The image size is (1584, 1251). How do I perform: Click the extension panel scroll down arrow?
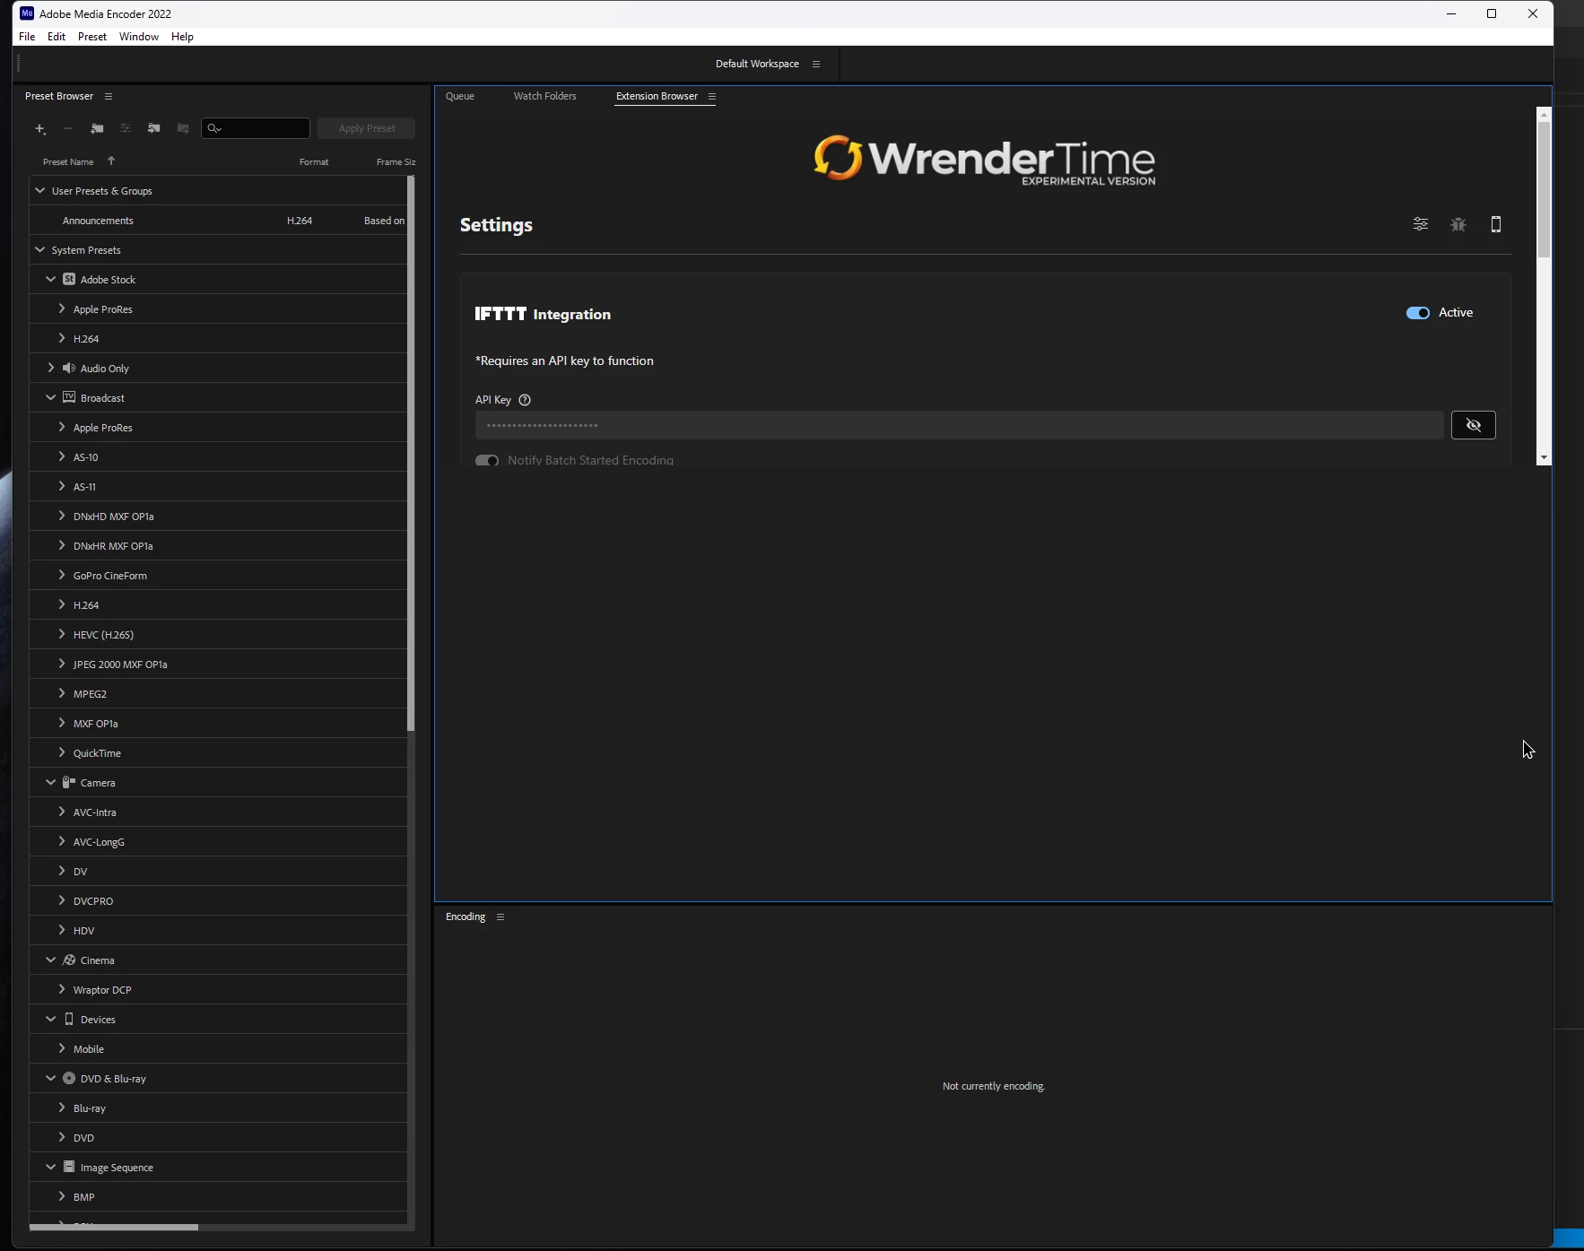pos(1544,457)
